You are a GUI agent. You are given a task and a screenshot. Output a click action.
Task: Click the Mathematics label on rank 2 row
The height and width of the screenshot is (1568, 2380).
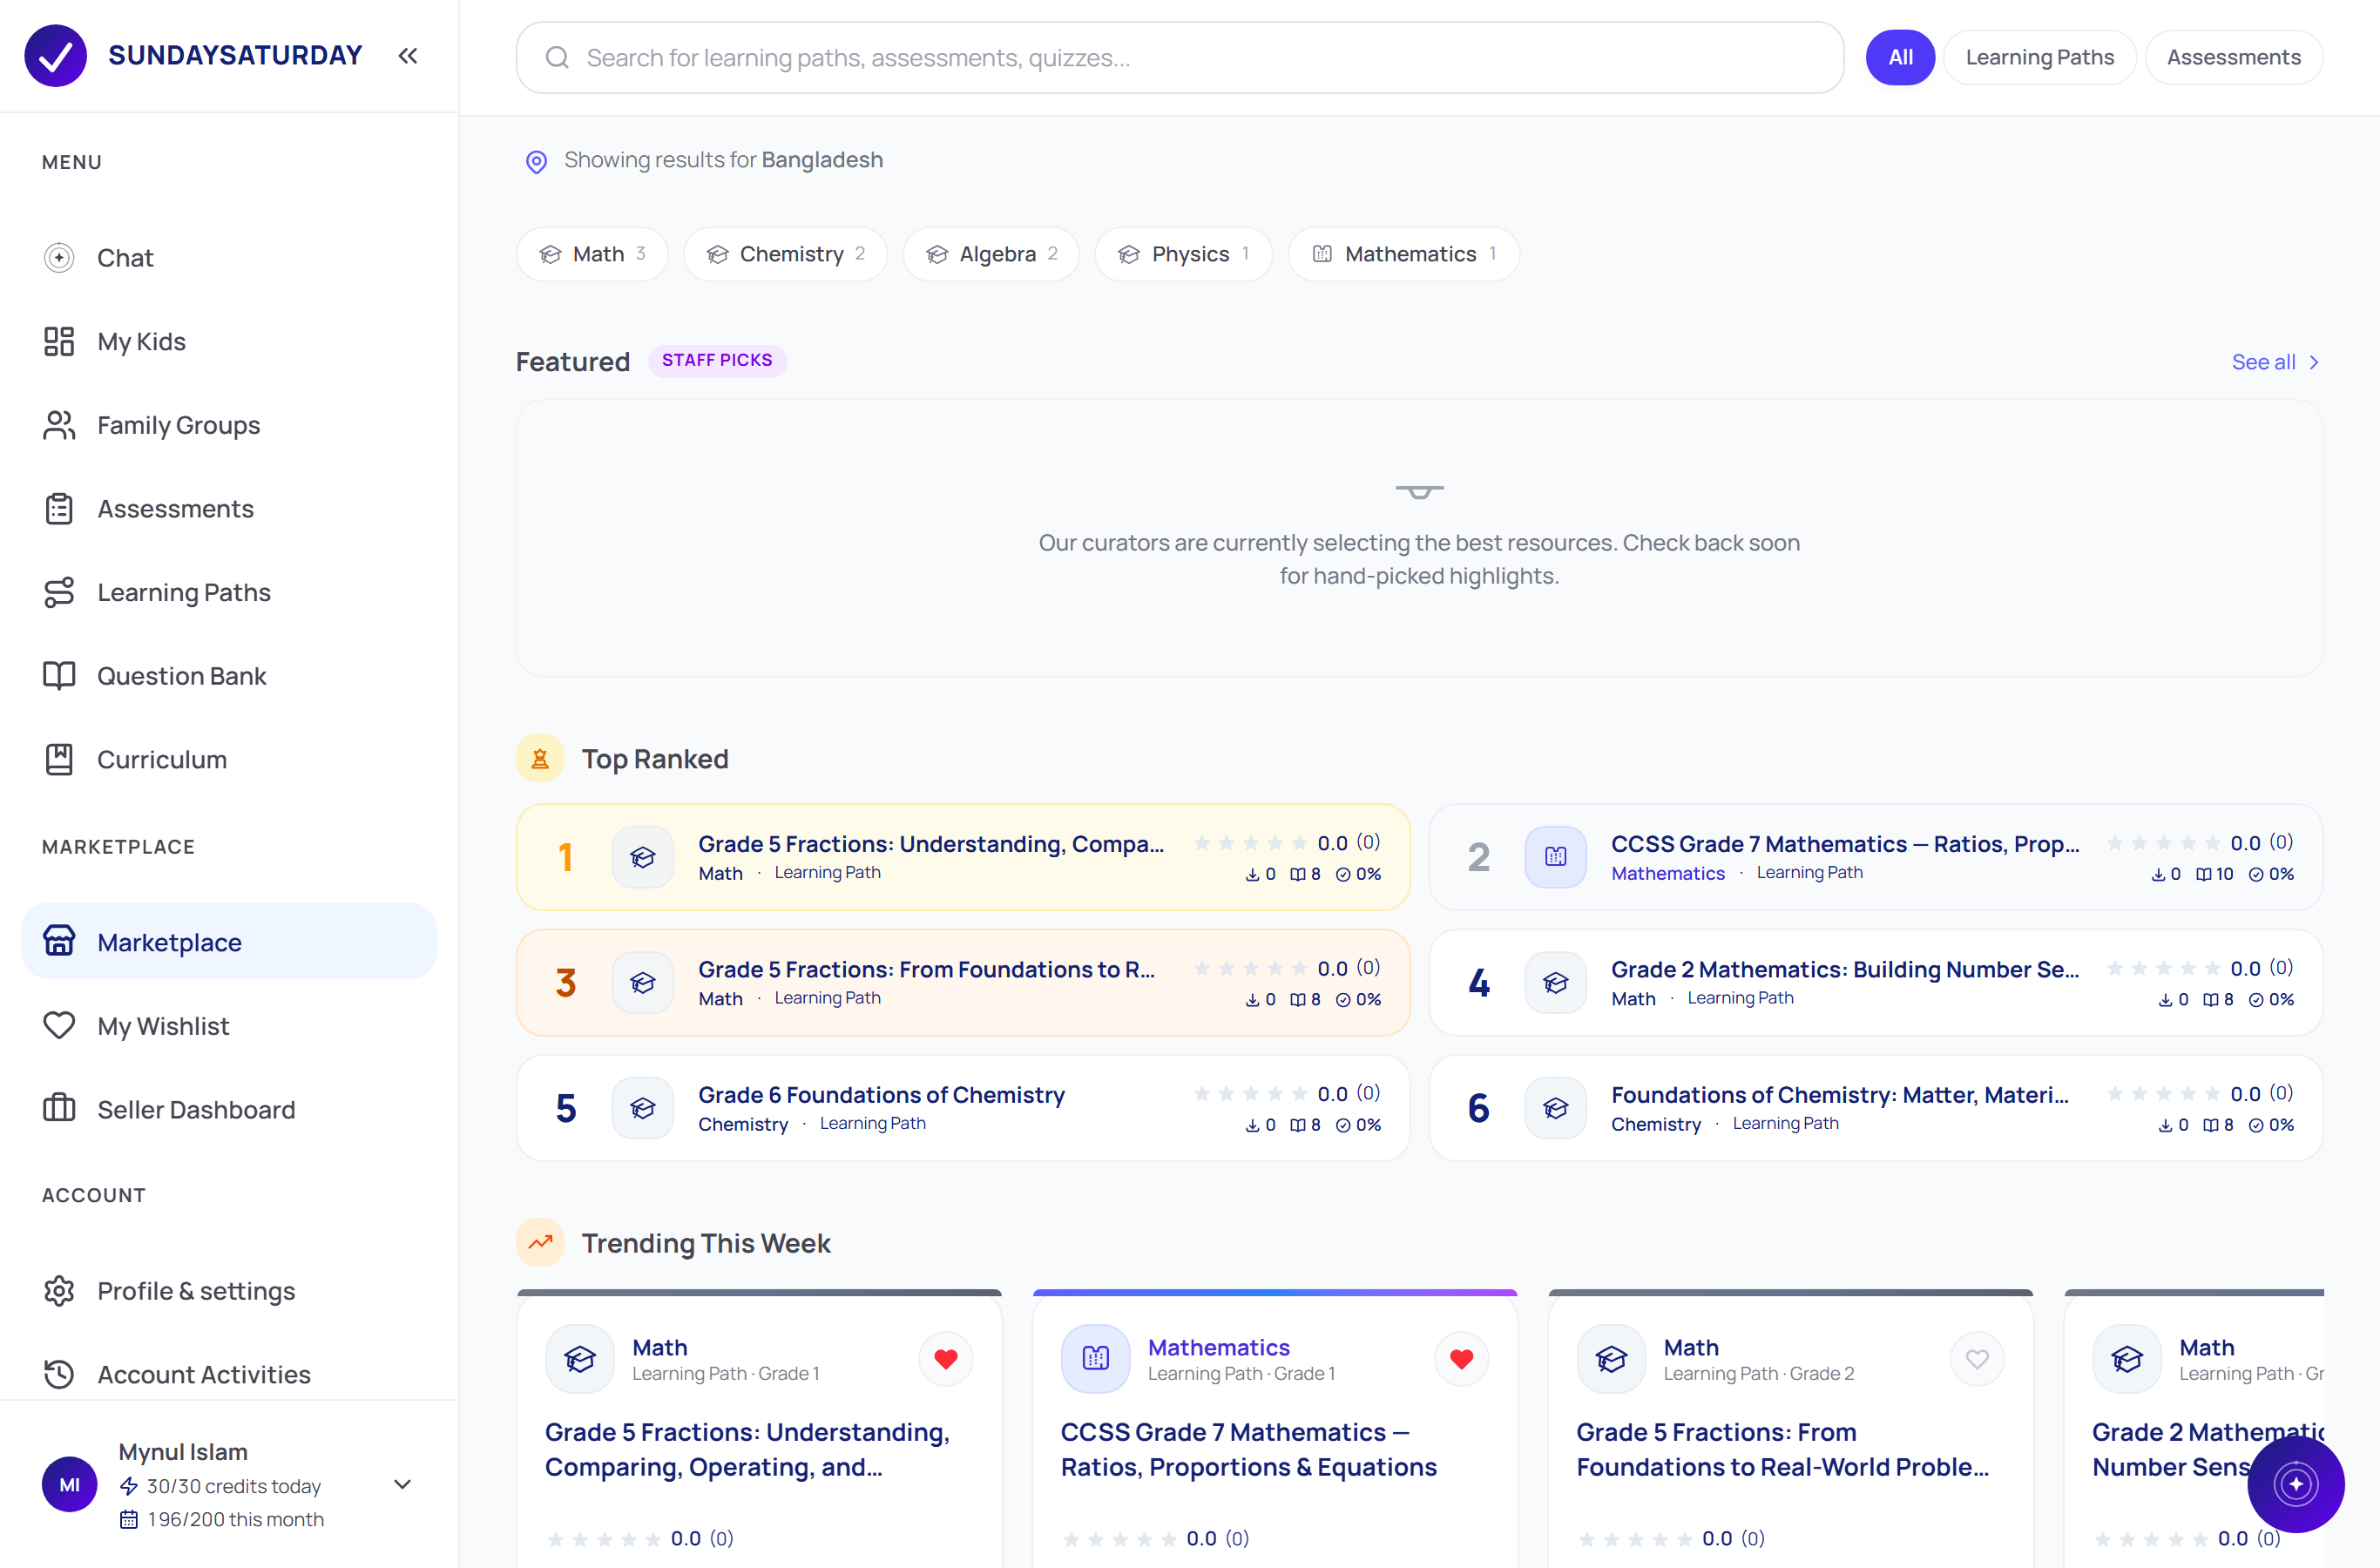(1668, 873)
